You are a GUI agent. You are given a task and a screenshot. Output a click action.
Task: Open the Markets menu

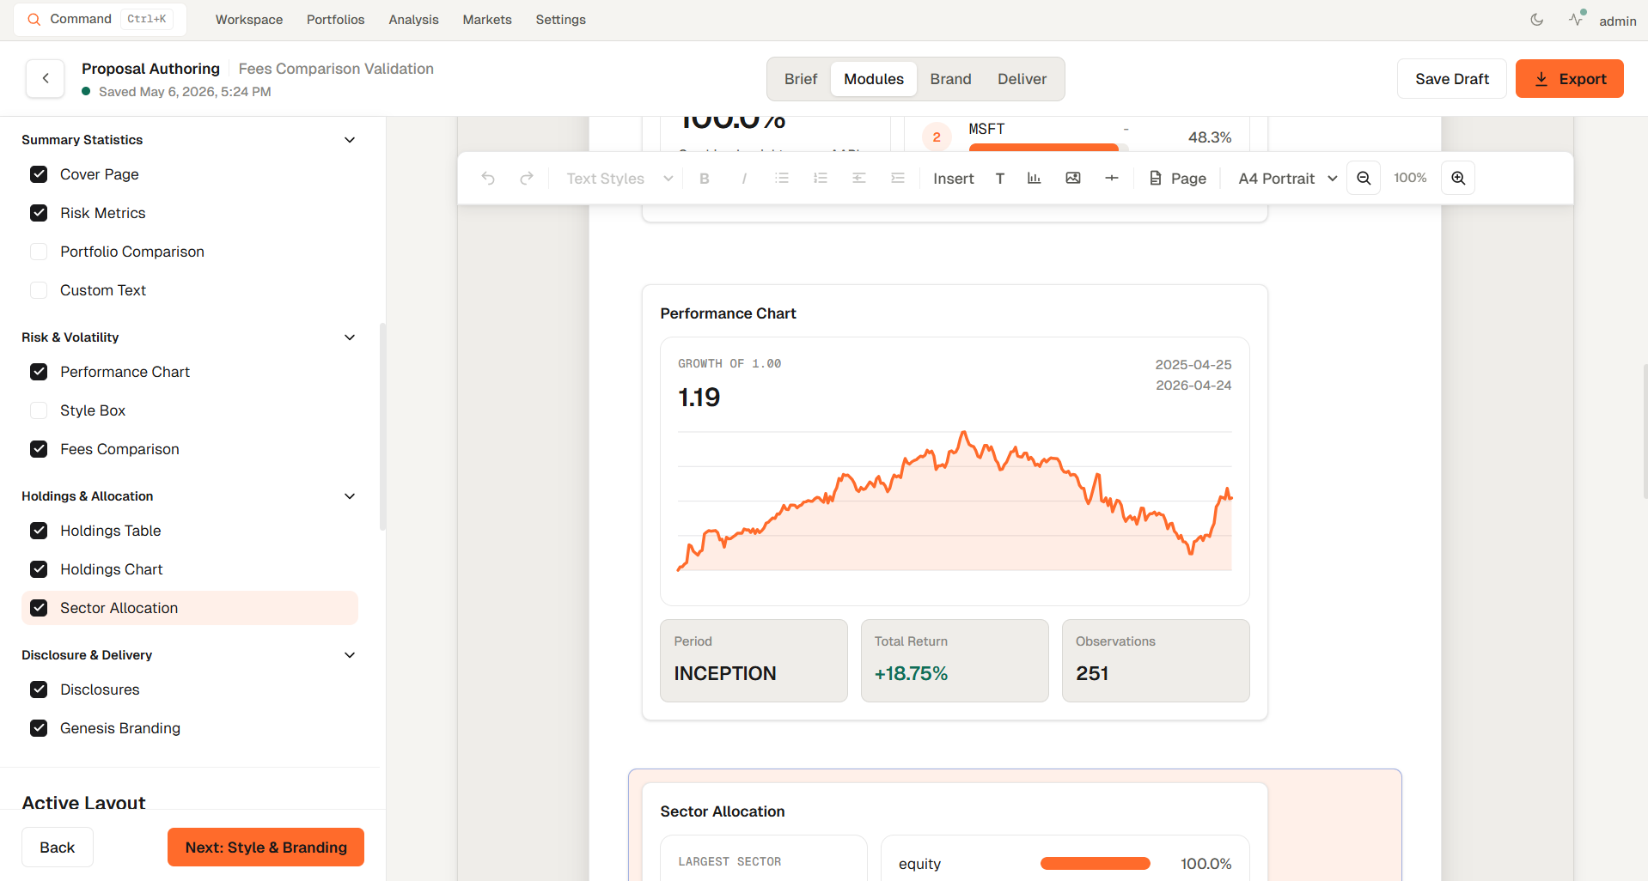click(x=487, y=20)
